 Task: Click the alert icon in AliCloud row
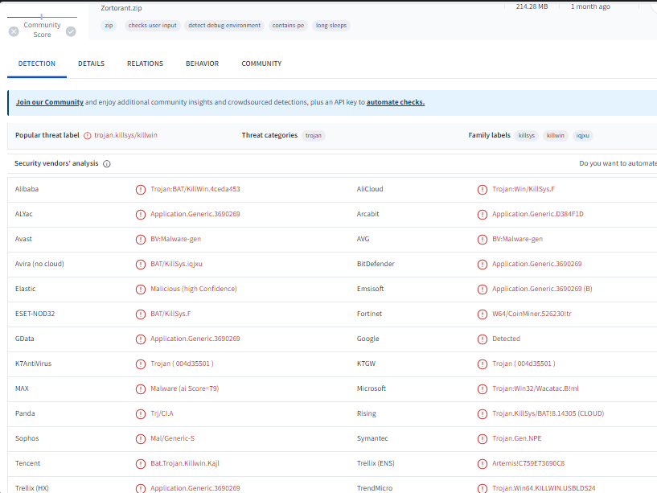[482, 190]
